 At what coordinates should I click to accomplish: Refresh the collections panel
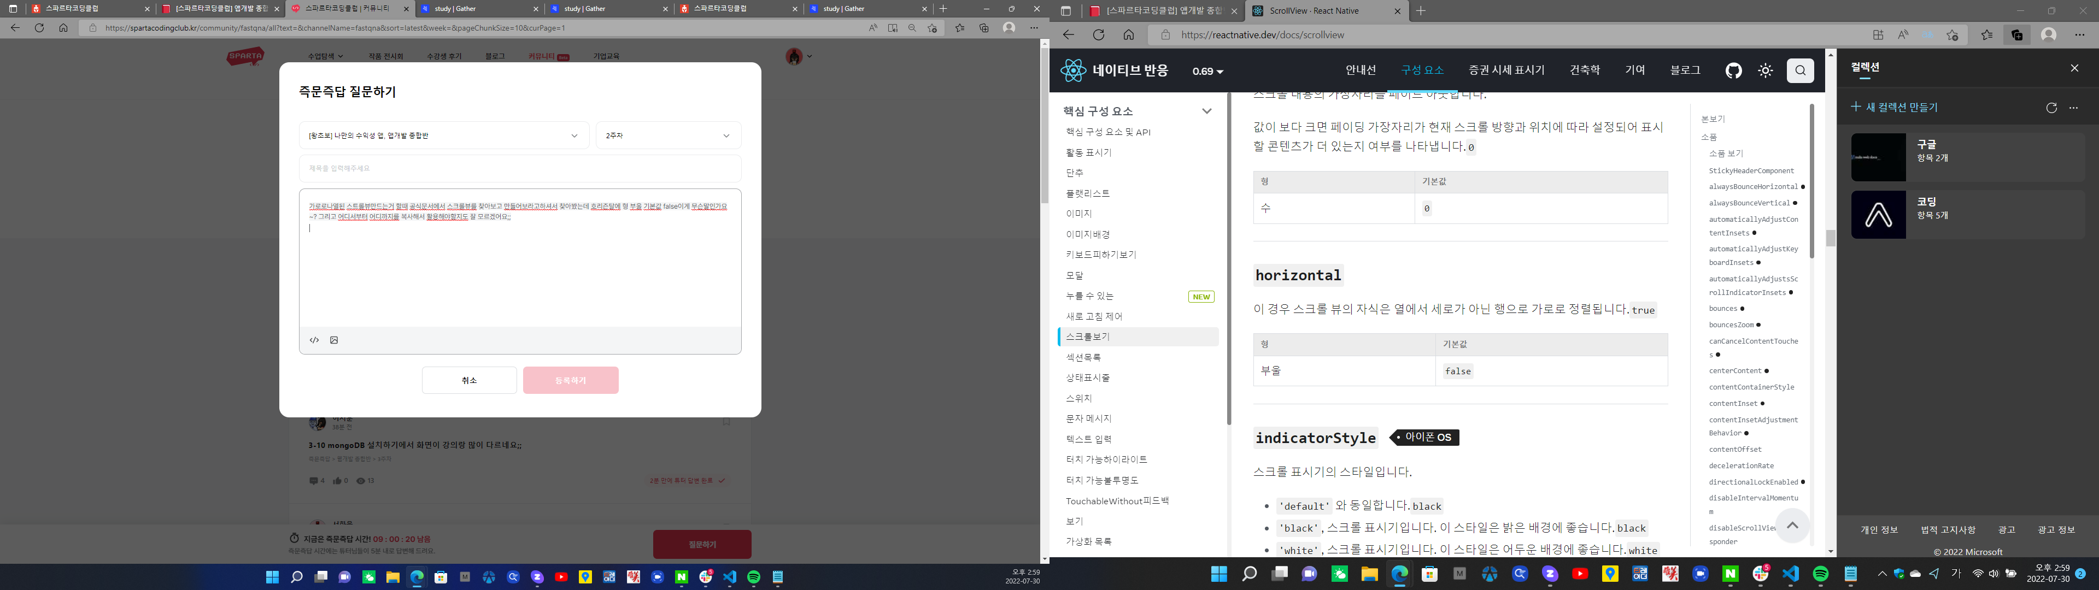2051,108
